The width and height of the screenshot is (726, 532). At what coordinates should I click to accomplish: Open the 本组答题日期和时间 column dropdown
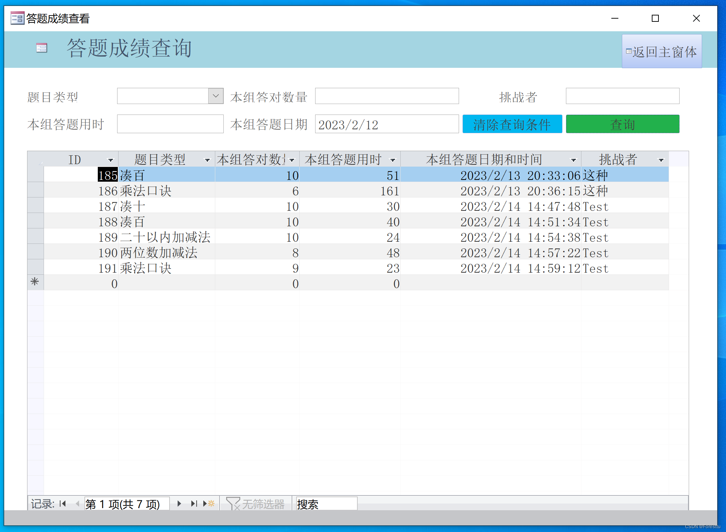coord(574,160)
